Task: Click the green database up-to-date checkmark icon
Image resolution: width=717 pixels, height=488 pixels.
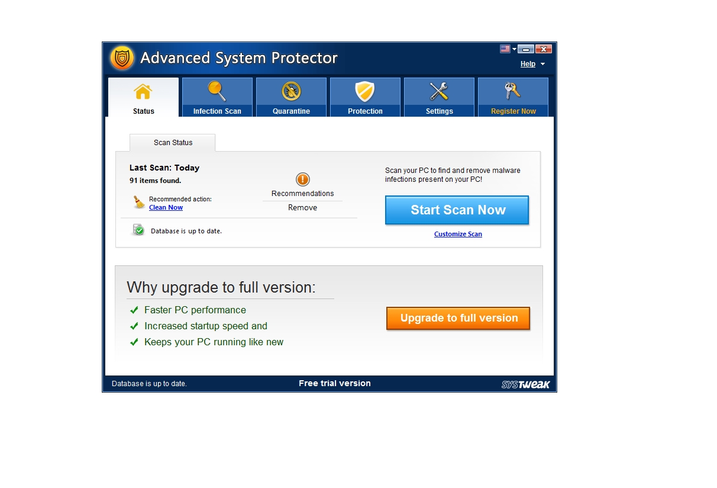Action: (137, 230)
